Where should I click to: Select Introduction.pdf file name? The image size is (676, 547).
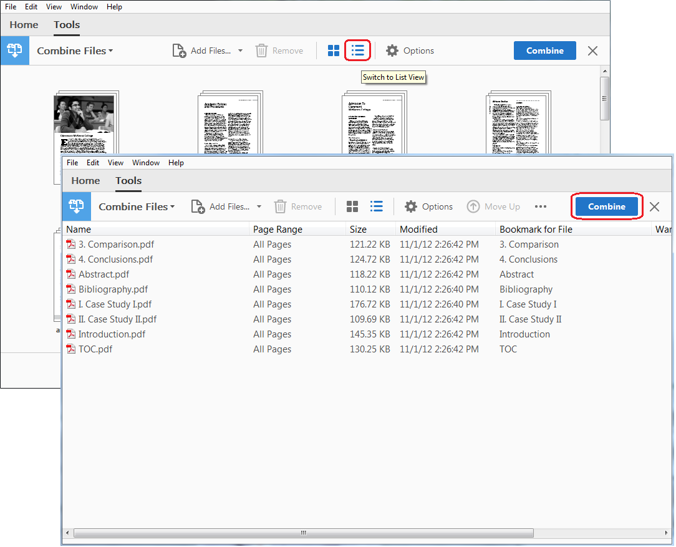click(x=112, y=334)
